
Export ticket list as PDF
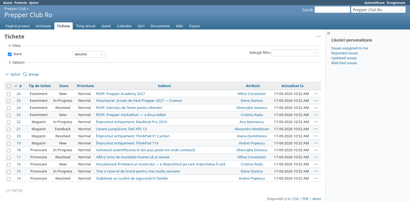click(305, 199)
